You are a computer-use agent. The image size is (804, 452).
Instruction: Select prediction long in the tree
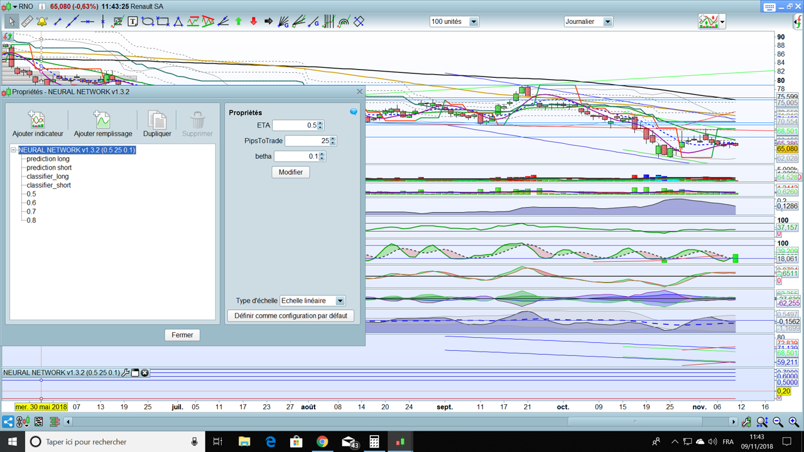[48, 159]
